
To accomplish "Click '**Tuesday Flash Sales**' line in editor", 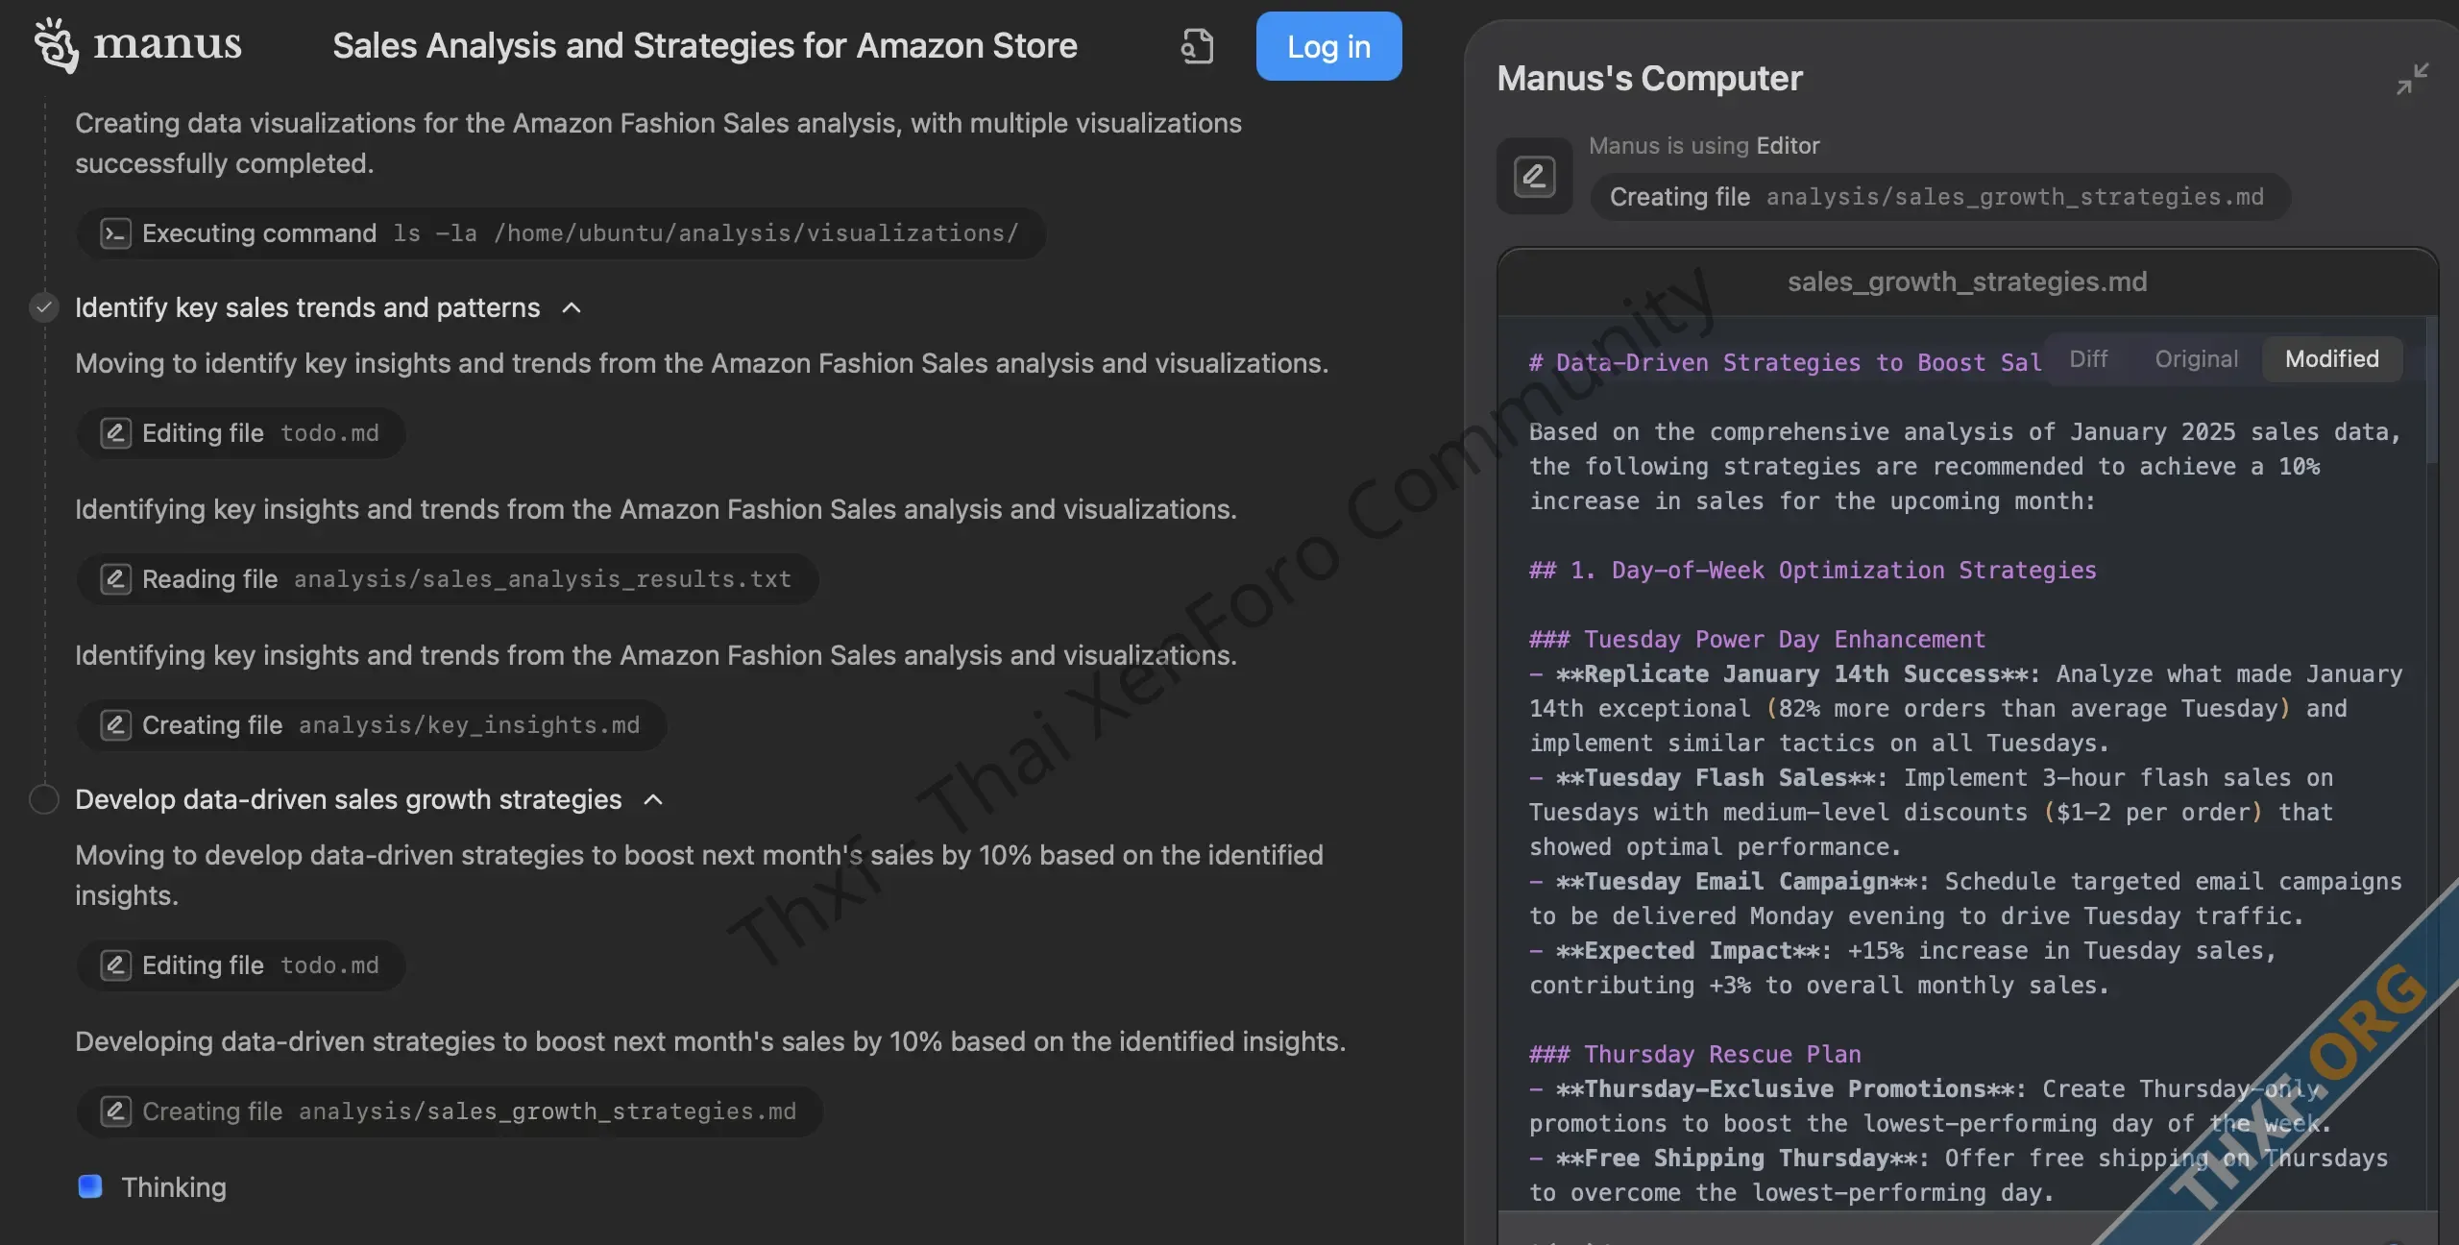I will click(1931, 778).
